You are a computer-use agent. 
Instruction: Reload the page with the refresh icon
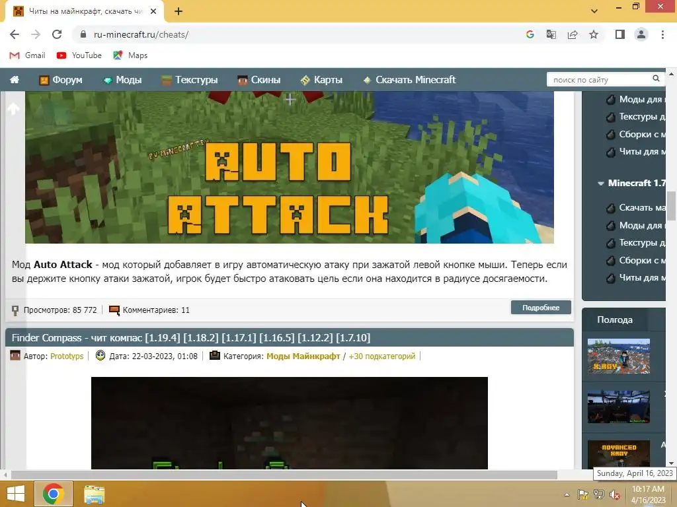point(57,34)
